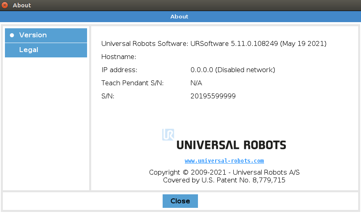Open the www.universal-robots.com link
This screenshot has width=361, height=214.
(x=224, y=161)
